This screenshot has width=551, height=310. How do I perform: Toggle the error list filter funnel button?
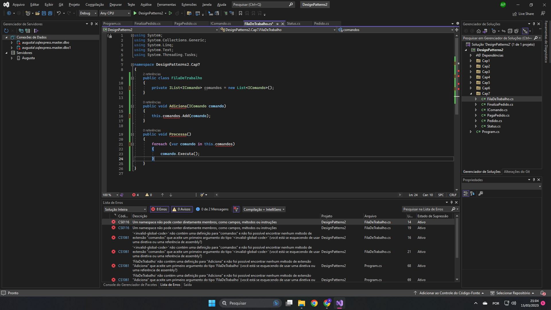(236, 209)
